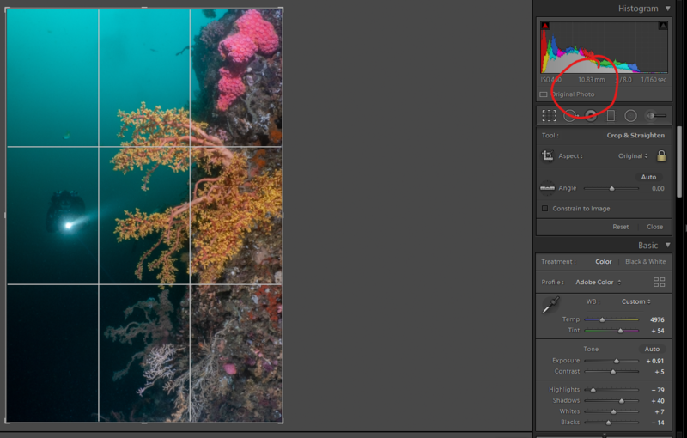
Task: Toggle the Original Photo checkbox under histogram
Action: tap(544, 94)
